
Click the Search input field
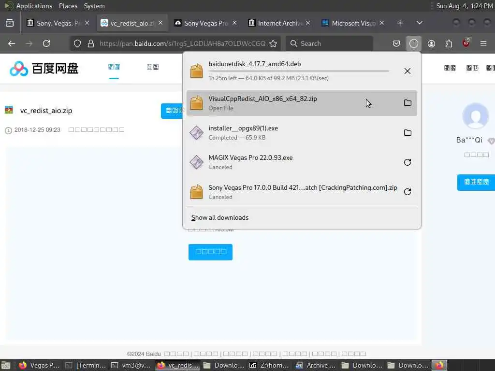(x=329, y=43)
